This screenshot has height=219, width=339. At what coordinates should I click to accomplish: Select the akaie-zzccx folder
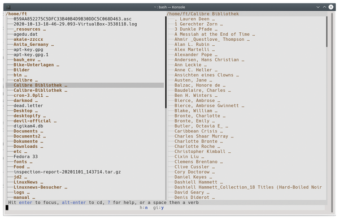28,40
